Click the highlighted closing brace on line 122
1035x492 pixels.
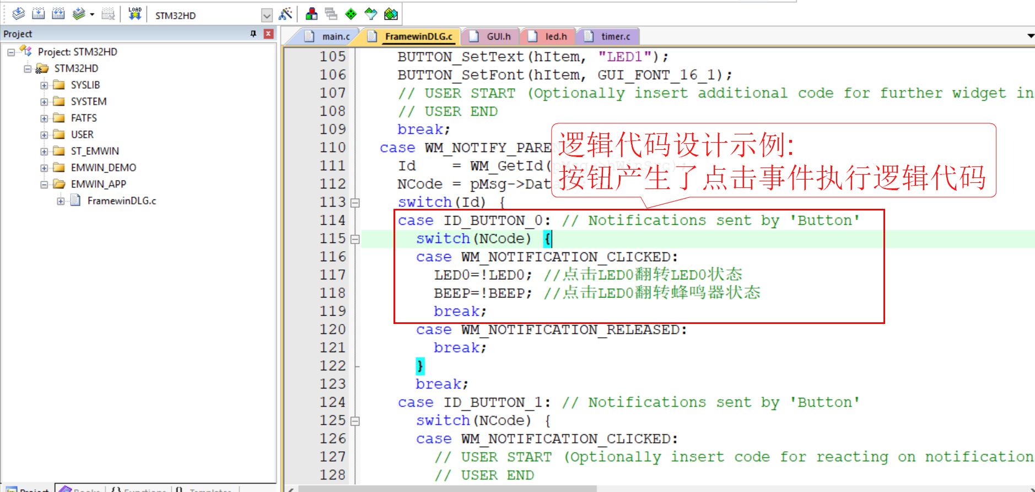[x=420, y=366]
